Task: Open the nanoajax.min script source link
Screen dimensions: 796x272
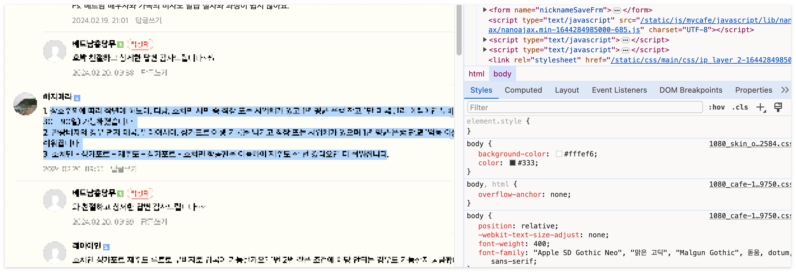Action: 640,25
